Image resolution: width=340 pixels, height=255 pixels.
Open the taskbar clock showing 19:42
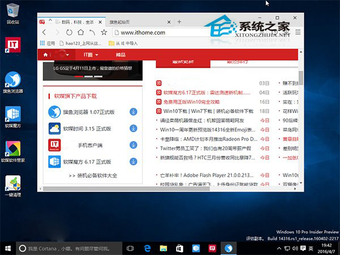tap(326, 249)
